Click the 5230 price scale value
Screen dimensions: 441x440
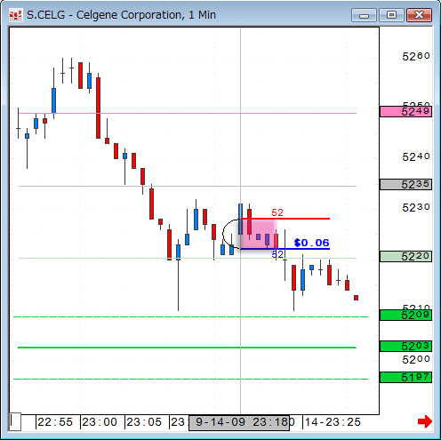[x=416, y=207]
